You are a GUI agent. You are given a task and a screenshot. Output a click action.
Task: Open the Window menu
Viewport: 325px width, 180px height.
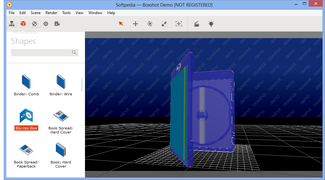pyautogui.click(x=95, y=13)
